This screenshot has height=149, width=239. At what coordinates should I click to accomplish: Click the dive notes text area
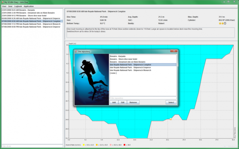tap(151, 32)
